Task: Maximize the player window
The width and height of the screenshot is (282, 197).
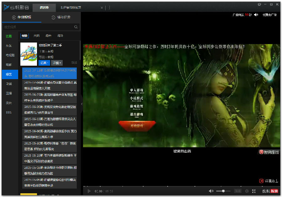Action: pyautogui.click(x=271, y=4)
